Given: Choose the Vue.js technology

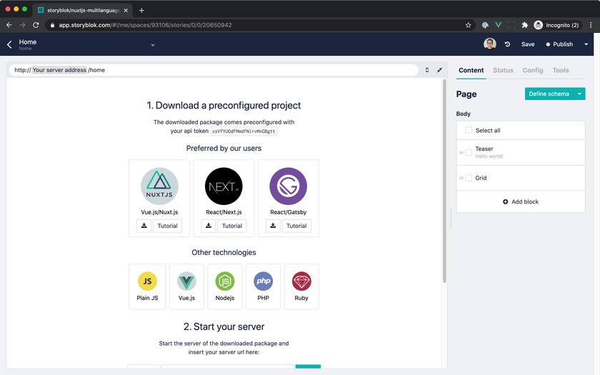Looking at the screenshot, I should point(186,286).
